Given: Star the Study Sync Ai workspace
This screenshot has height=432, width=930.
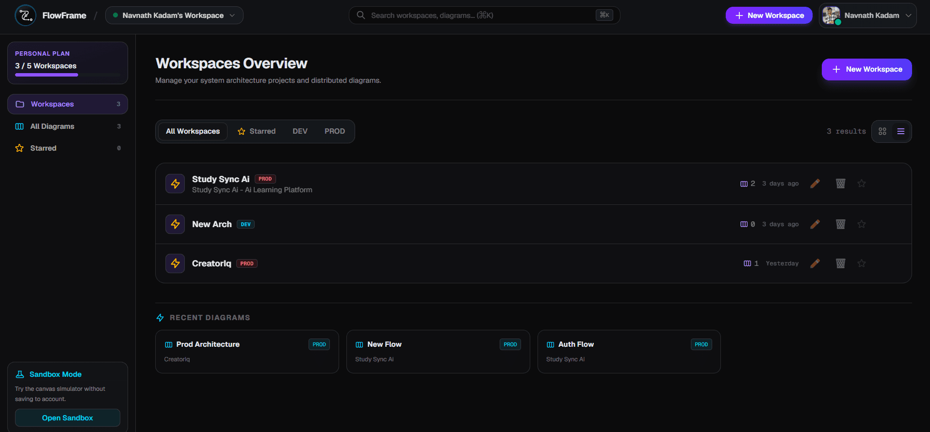Looking at the screenshot, I should click(x=862, y=184).
